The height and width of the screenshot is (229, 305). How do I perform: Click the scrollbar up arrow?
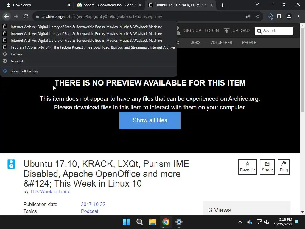tap(303, 25)
